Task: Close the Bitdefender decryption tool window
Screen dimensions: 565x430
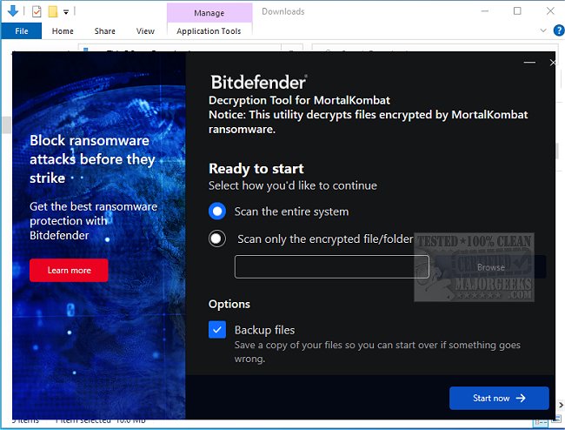Action: 552,63
